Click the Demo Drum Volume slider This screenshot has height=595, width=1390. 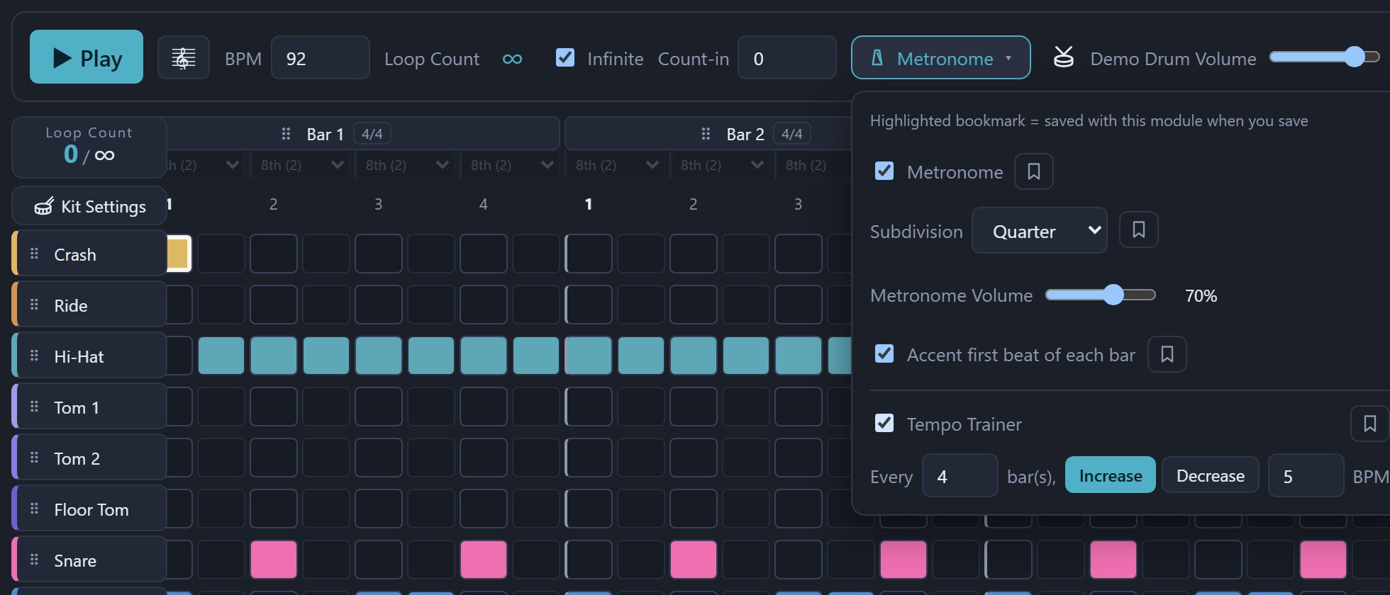point(1324,57)
